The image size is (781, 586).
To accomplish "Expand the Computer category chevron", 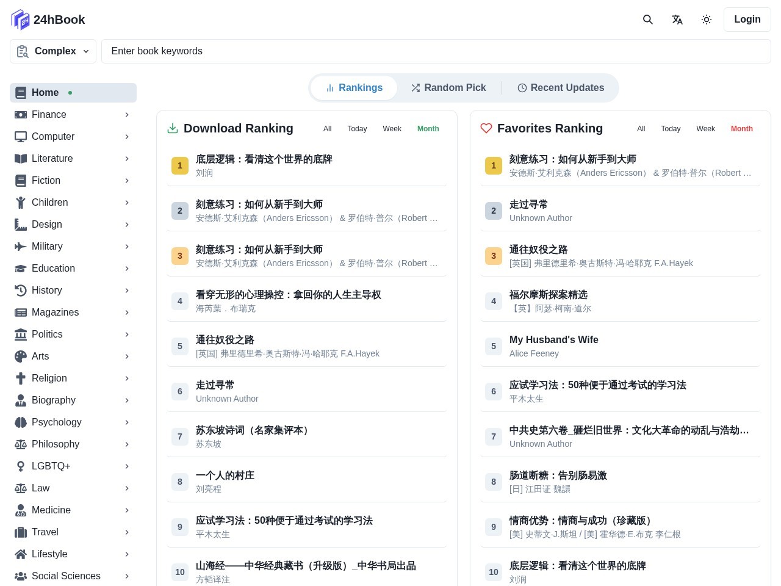I will click(x=127, y=137).
